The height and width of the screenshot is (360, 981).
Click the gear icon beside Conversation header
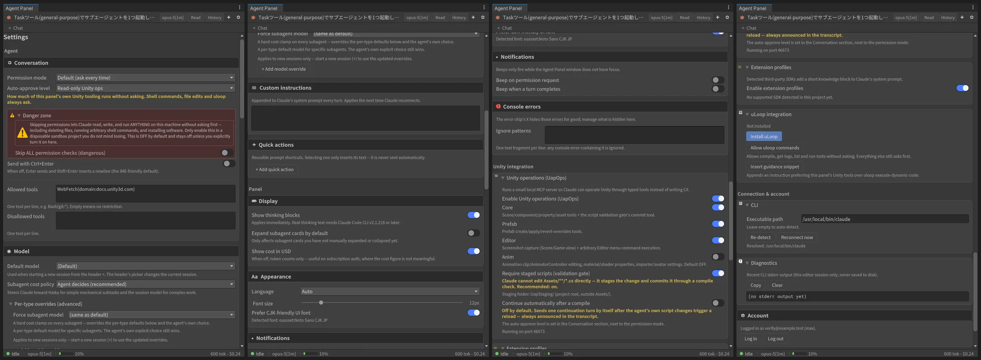tap(10, 63)
